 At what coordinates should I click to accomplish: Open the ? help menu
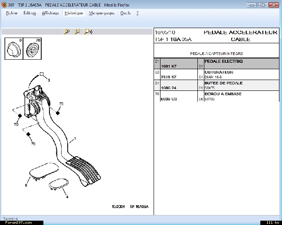click(138, 13)
